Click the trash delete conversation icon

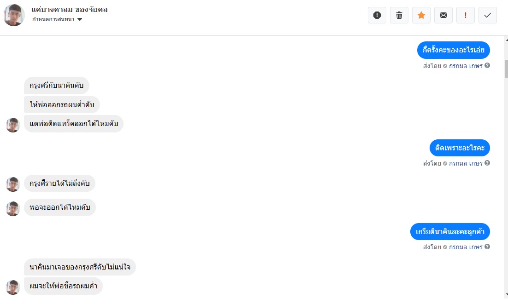coord(399,15)
